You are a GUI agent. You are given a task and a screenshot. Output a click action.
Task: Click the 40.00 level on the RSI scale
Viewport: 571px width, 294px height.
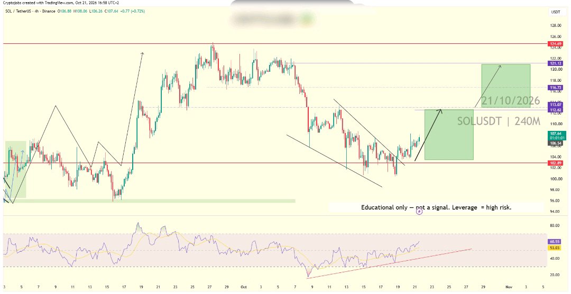pos(555,259)
